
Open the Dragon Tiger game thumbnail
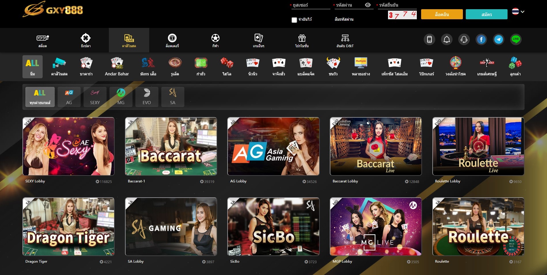click(69, 227)
